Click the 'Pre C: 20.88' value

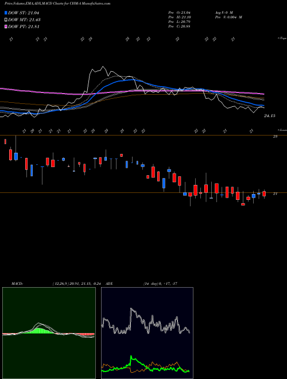pyautogui.click(x=180, y=26)
